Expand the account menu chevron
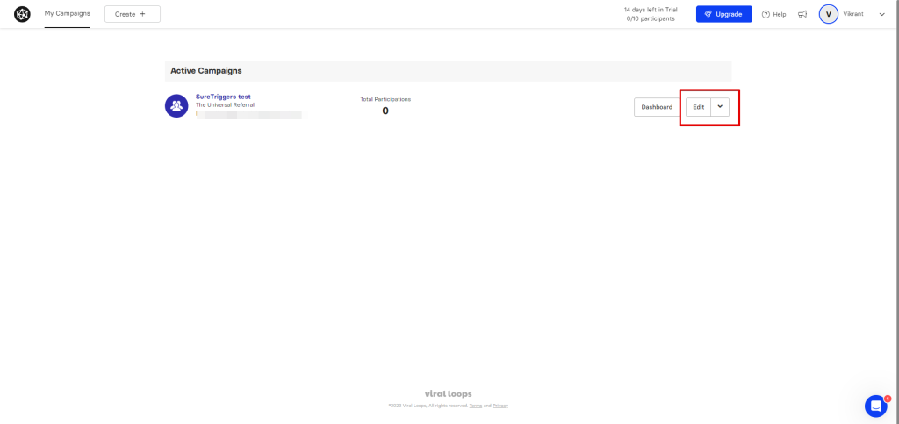Viewport: 899px width, 424px height. [882, 14]
